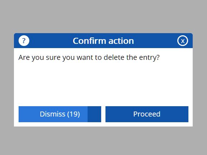Click the word "action" in the header
207x155 pixels.
coord(121,41)
